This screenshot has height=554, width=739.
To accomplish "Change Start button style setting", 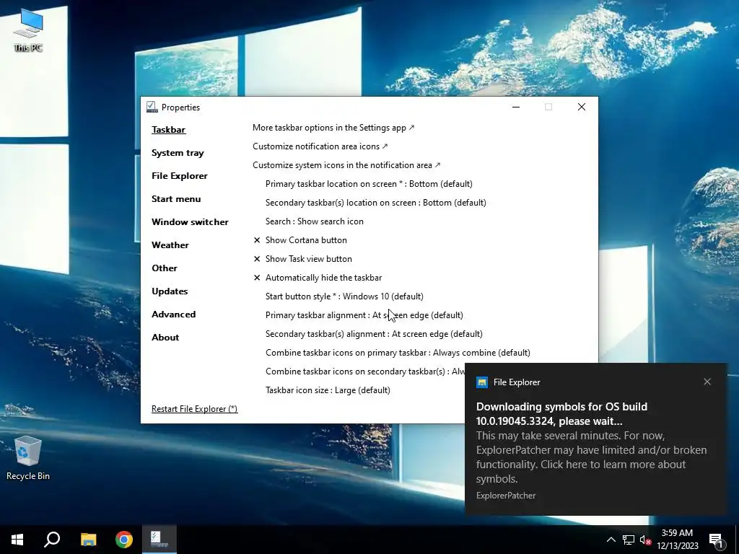I will pos(344,296).
